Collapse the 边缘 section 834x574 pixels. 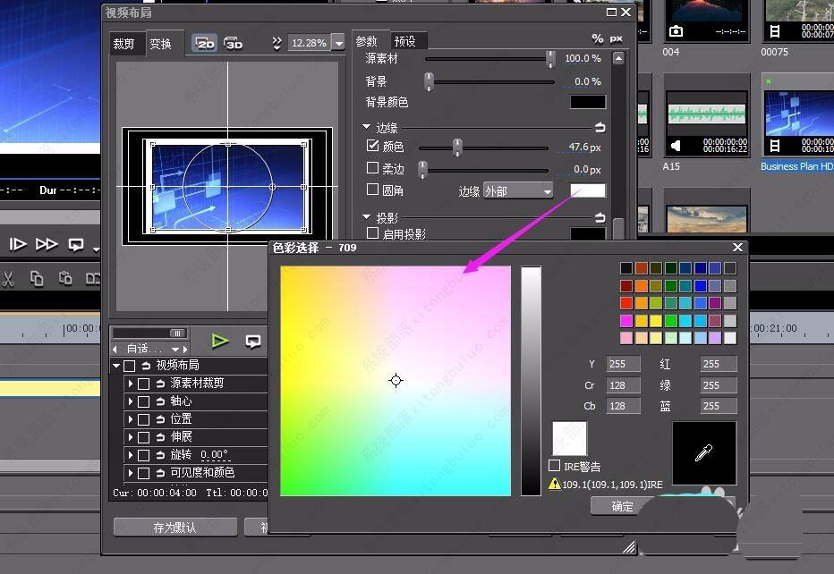(366, 127)
